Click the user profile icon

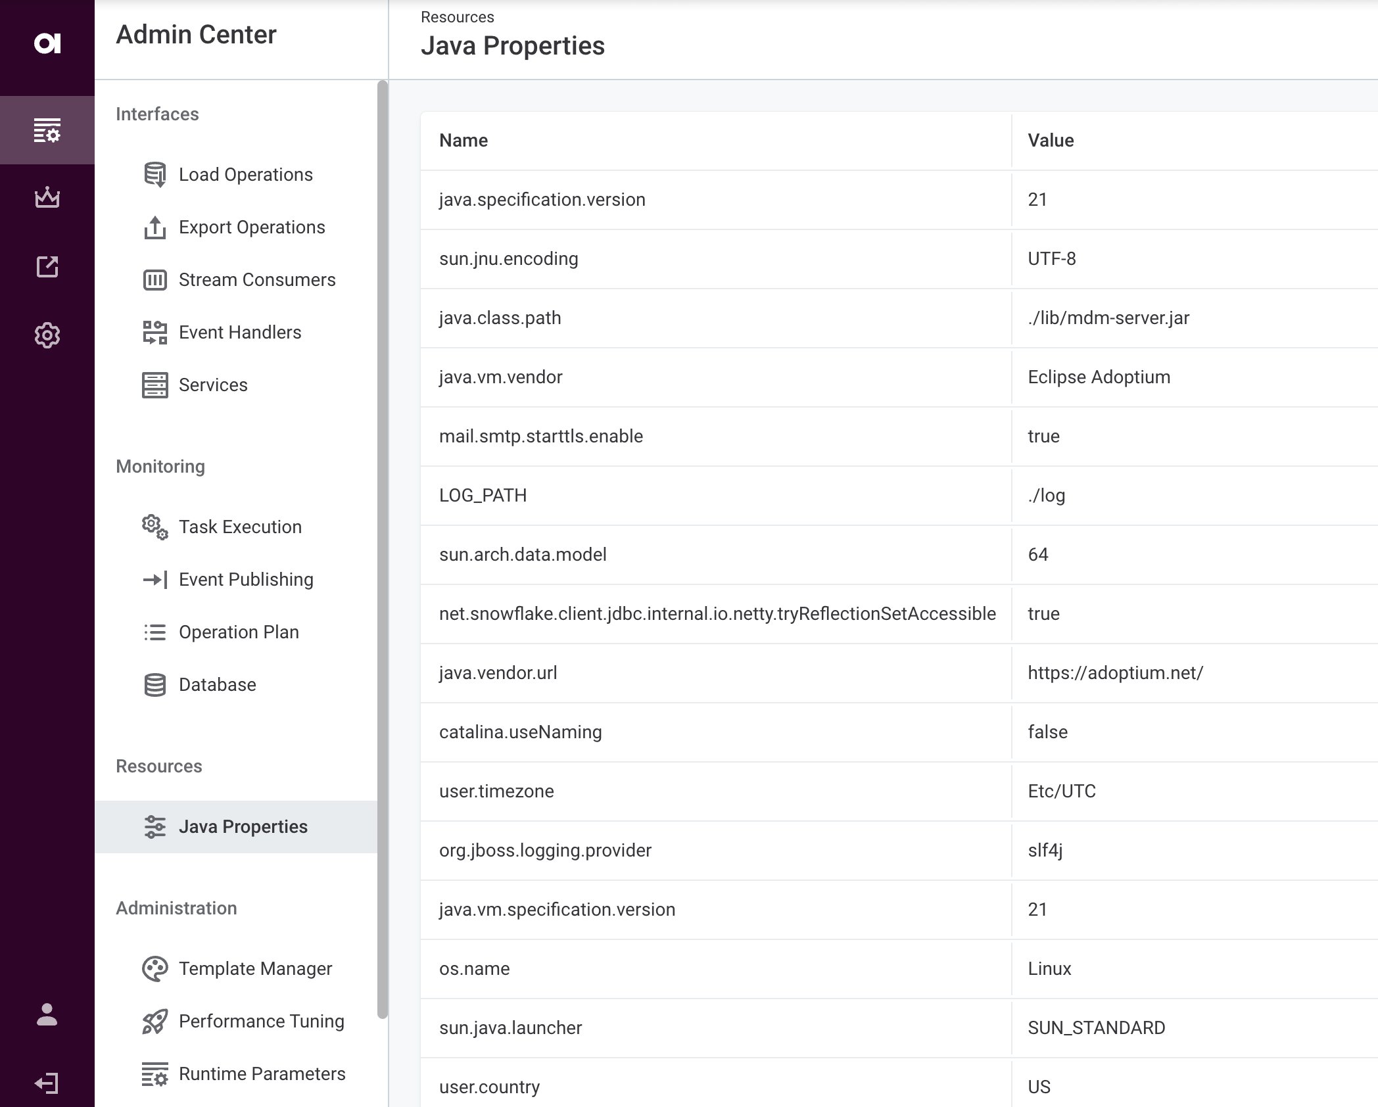coord(47,1014)
